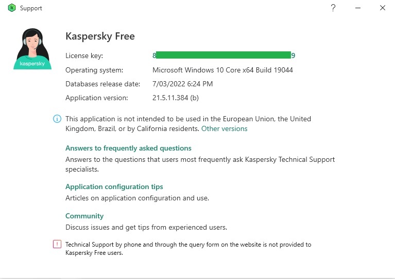Open the Other versions link

pos(224,128)
